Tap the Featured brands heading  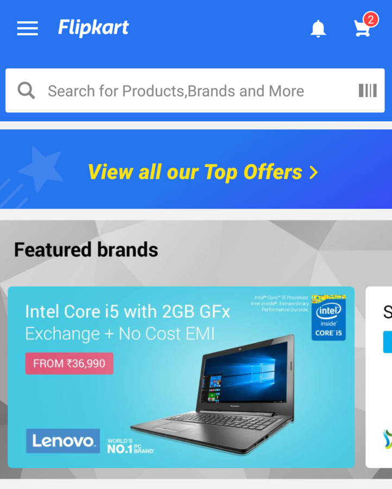[x=86, y=249]
